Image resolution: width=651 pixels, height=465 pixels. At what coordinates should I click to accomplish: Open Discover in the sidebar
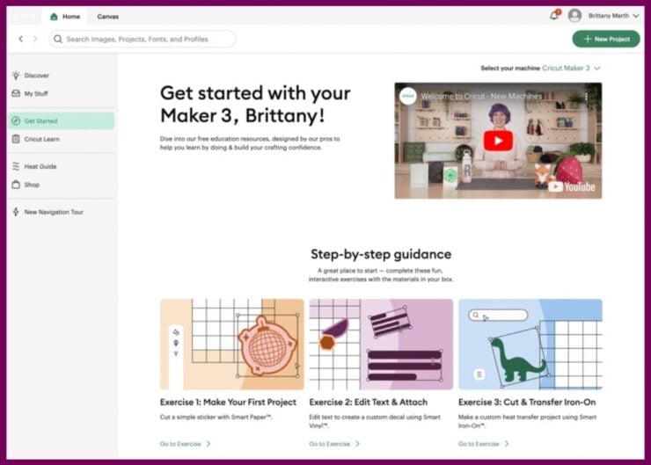coord(61,76)
